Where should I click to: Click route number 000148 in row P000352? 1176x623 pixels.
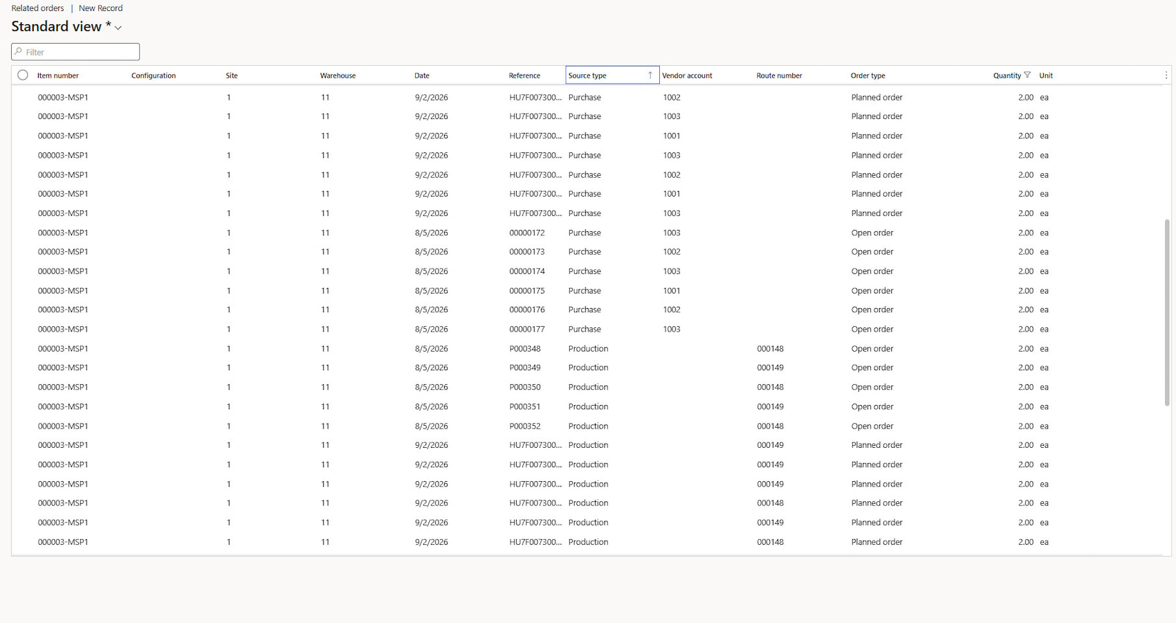(770, 426)
